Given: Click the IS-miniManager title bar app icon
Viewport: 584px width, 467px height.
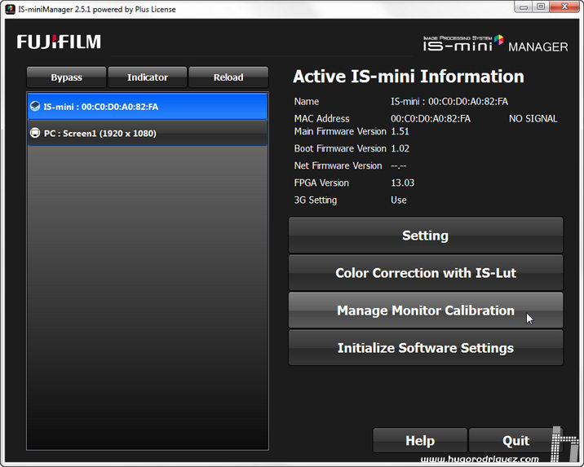Looking at the screenshot, I should [10, 9].
